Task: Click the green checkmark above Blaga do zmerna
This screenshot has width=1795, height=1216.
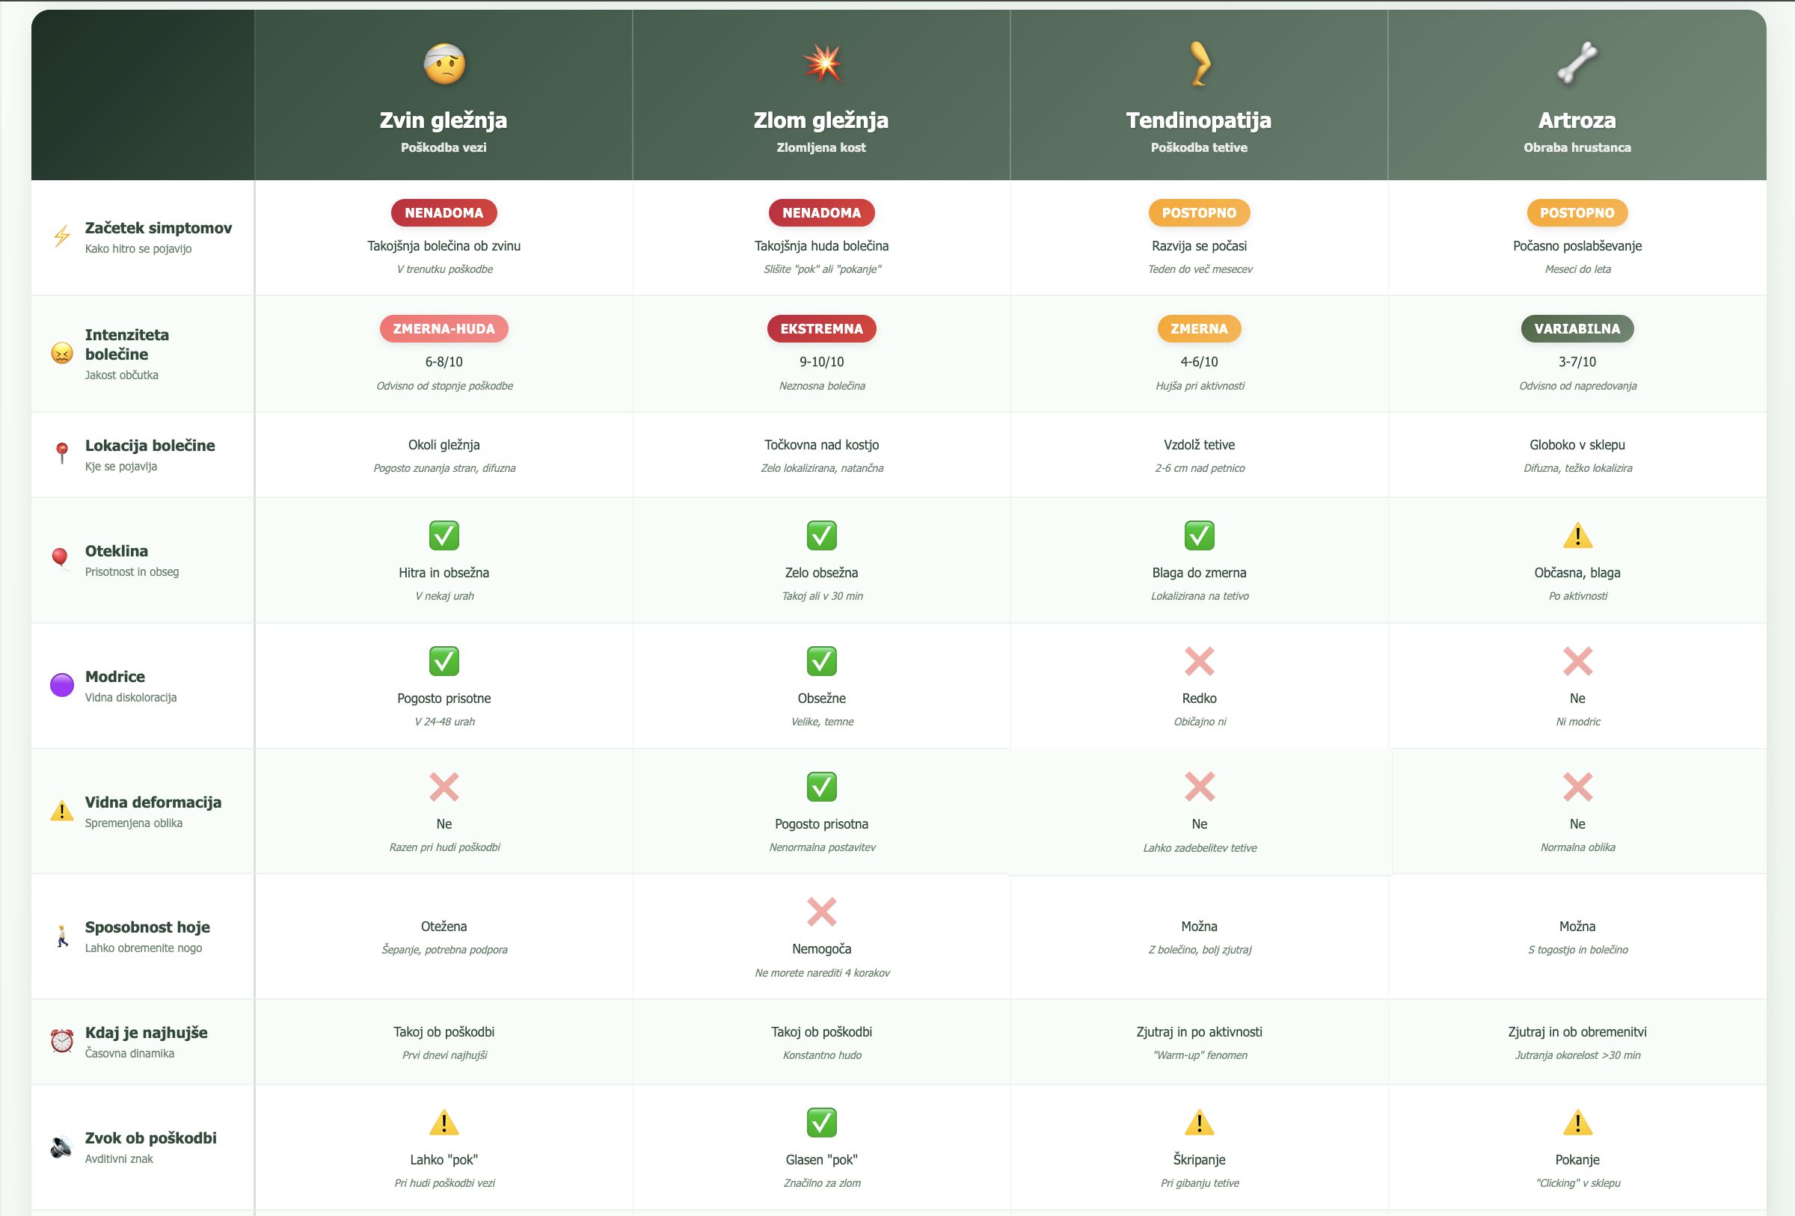Action: click(1200, 535)
